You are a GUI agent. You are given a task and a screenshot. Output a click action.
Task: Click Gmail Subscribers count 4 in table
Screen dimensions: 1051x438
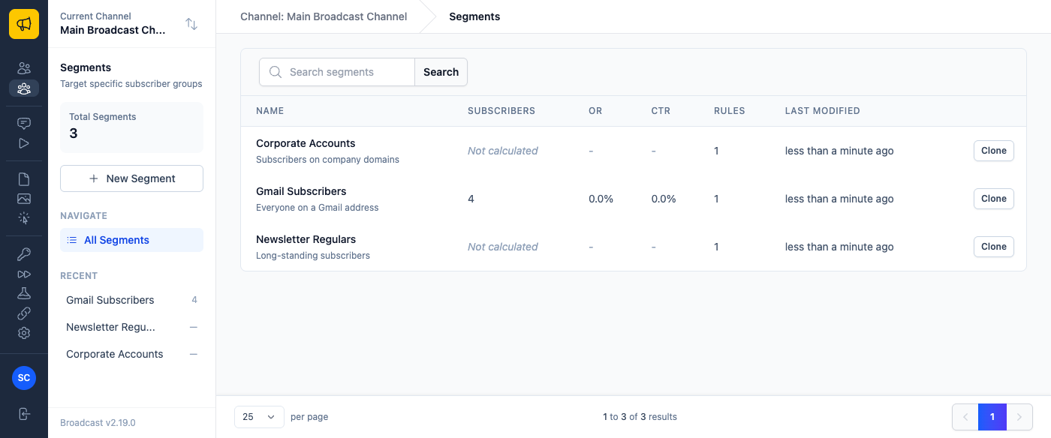471,199
